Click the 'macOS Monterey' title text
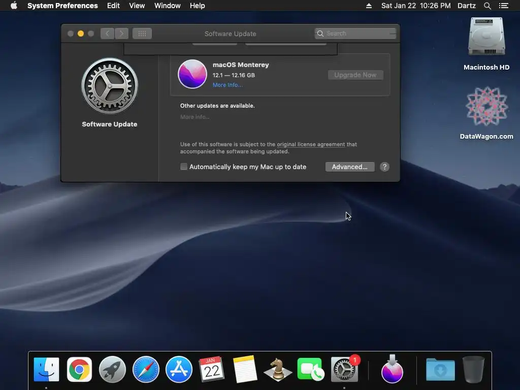 tap(241, 64)
